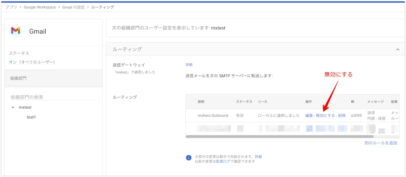Click the routing table horizontal scrollbar
Screen dimensions: 406x177
[x=279, y=137]
